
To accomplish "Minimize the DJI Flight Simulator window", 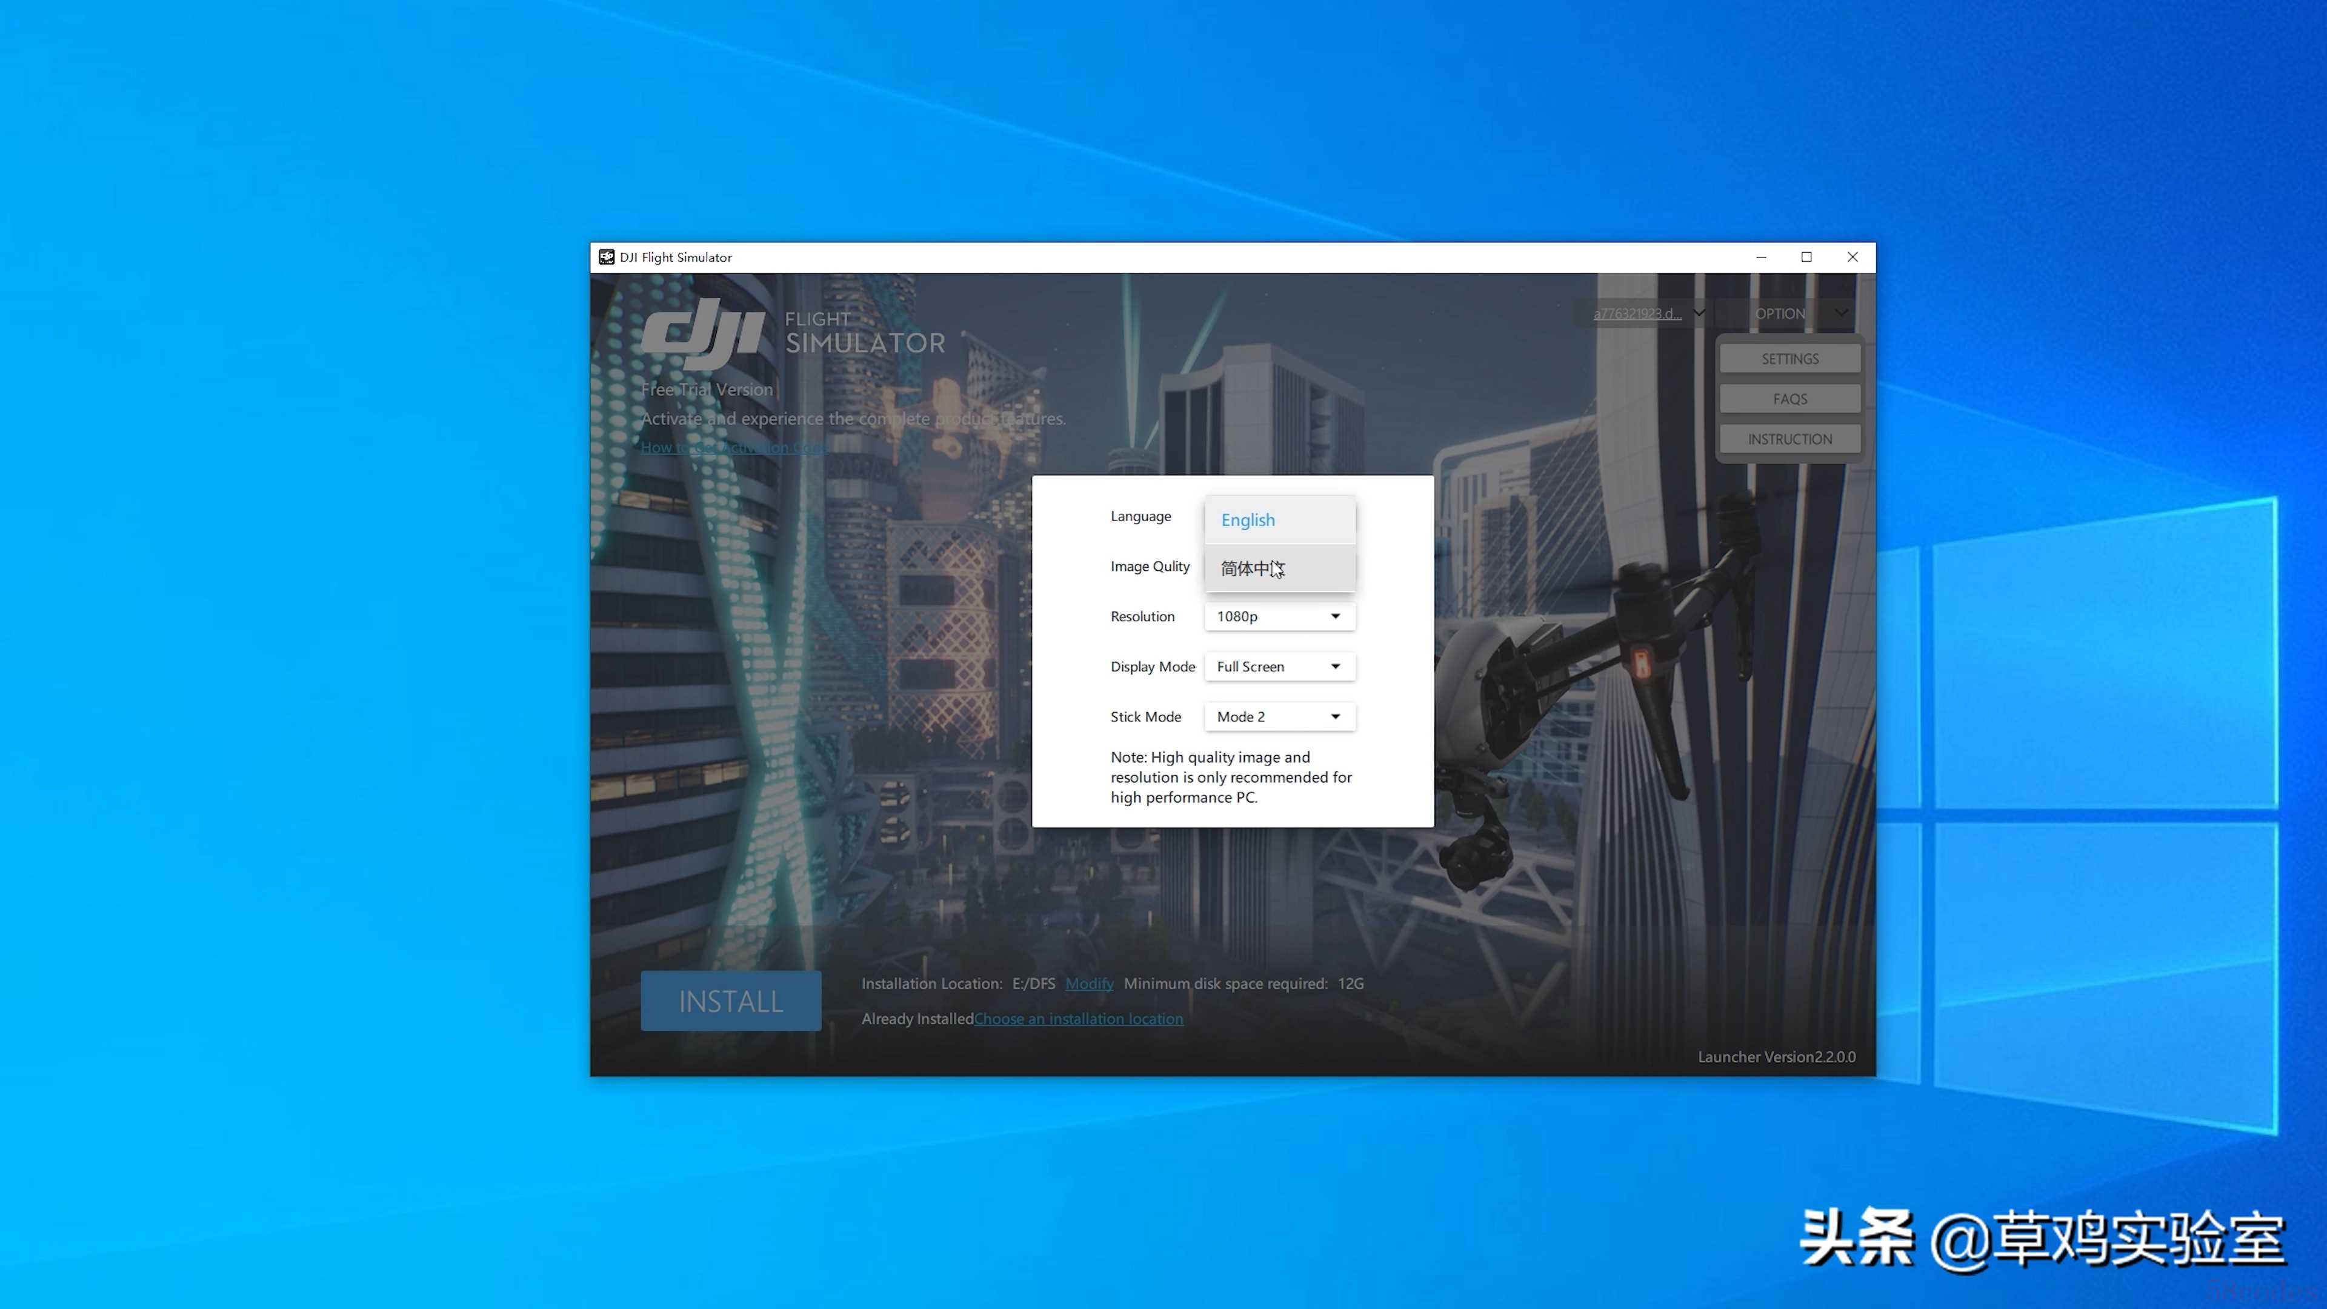I will tap(1760, 258).
